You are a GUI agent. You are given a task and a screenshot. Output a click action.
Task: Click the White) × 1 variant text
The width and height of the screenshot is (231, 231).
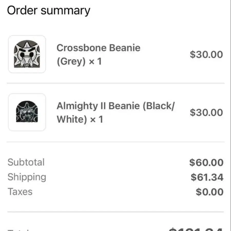point(80,119)
